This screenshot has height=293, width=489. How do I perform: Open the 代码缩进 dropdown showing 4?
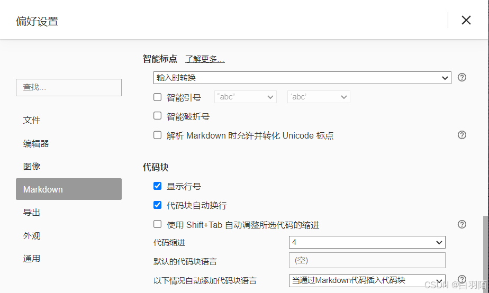click(367, 242)
